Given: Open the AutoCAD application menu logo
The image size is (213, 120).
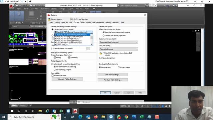Looking at the screenshot, I should click(11, 6).
